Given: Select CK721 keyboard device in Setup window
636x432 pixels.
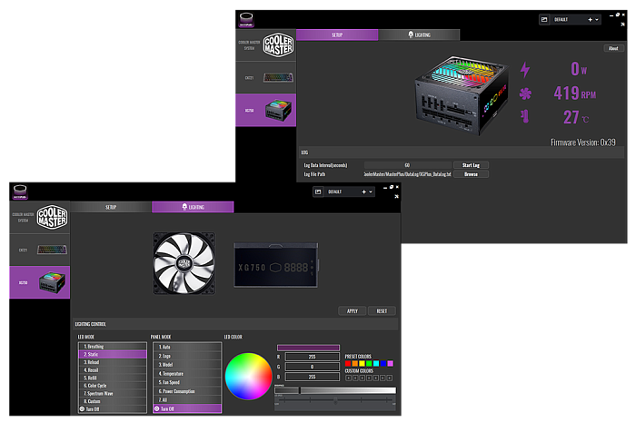Looking at the screenshot, I should [266, 77].
